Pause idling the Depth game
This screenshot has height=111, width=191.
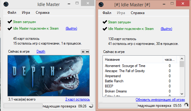tap(83, 52)
